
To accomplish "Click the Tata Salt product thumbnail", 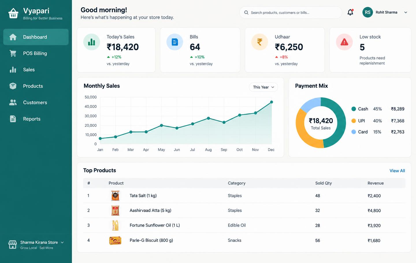I will pyautogui.click(x=115, y=196).
